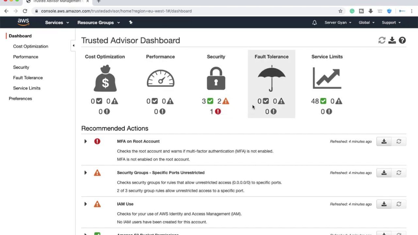This screenshot has width=418, height=235.
Task: Download Security Groups Specific Ports check
Action: coord(384,173)
